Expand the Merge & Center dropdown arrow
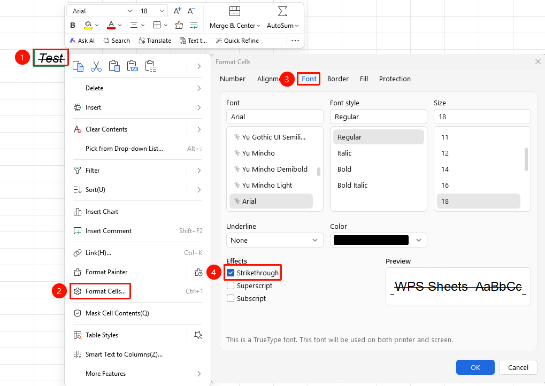This screenshot has width=545, height=386. pyautogui.click(x=258, y=26)
